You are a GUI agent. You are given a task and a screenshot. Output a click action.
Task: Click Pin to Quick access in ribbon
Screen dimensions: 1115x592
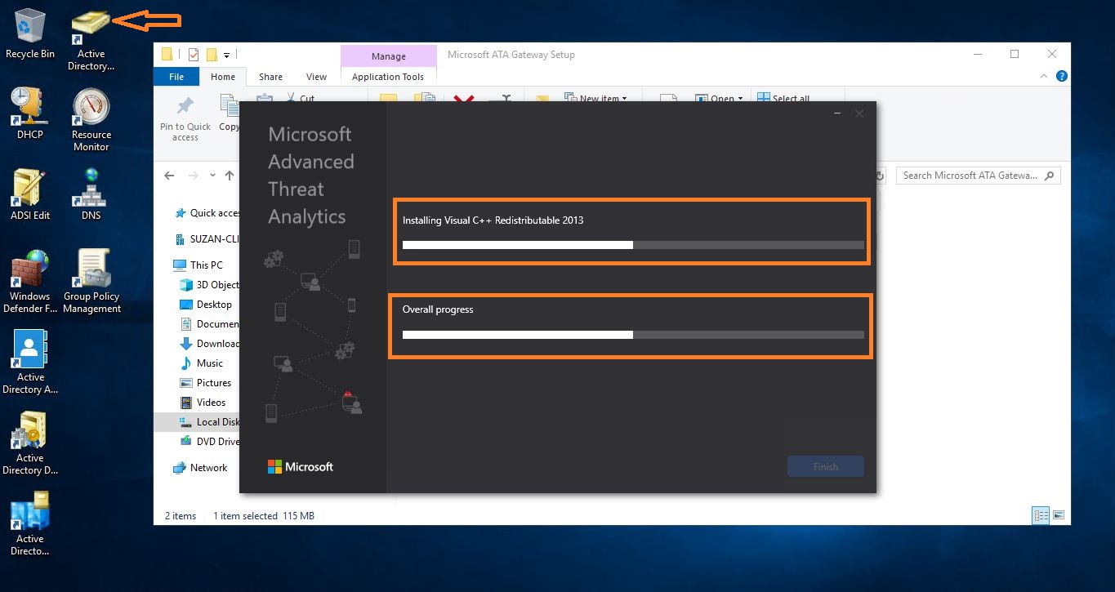185,118
